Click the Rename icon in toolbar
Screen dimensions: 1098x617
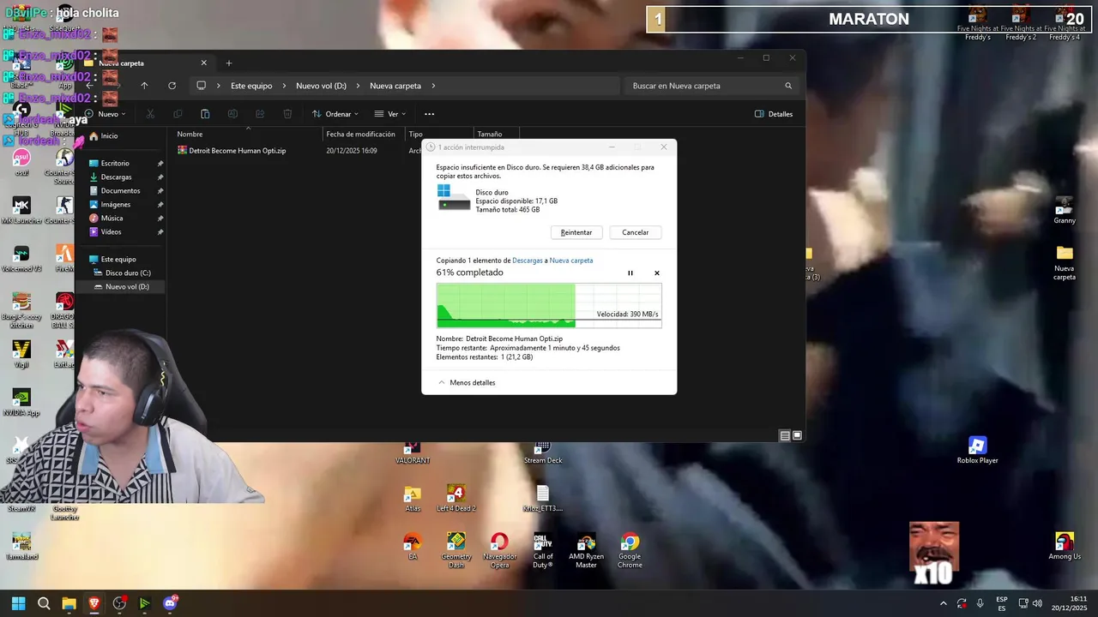tap(232, 114)
